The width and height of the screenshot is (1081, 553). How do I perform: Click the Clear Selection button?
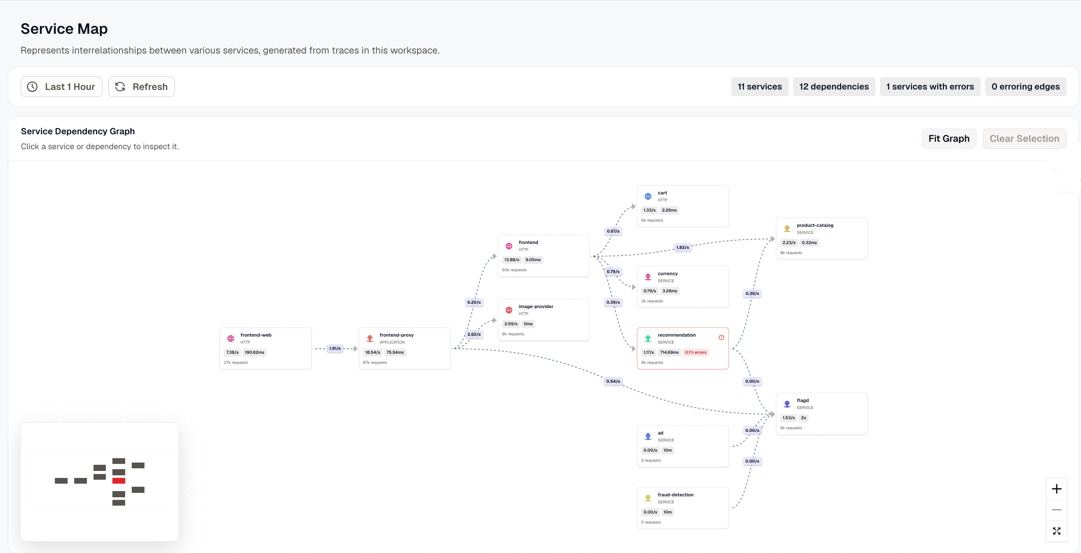(1024, 139)
